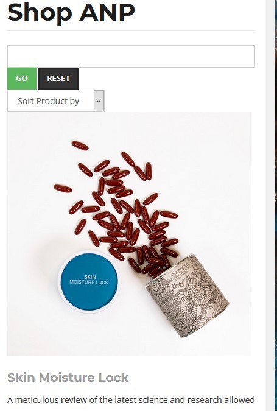The width and height of the screenshot is (277, 411).
Task: Click the meticulous review description text
Action: coord(131,400)
